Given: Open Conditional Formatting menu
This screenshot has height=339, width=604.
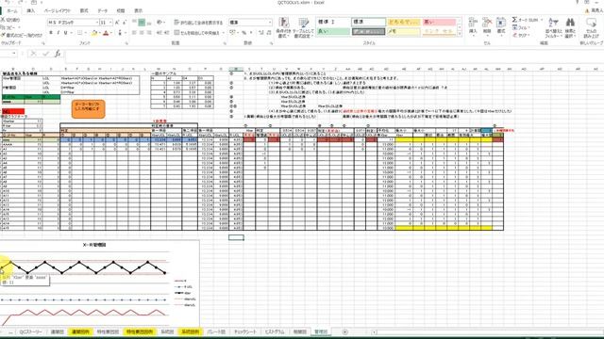Looking at the screenshot, I should click(283, 27).
